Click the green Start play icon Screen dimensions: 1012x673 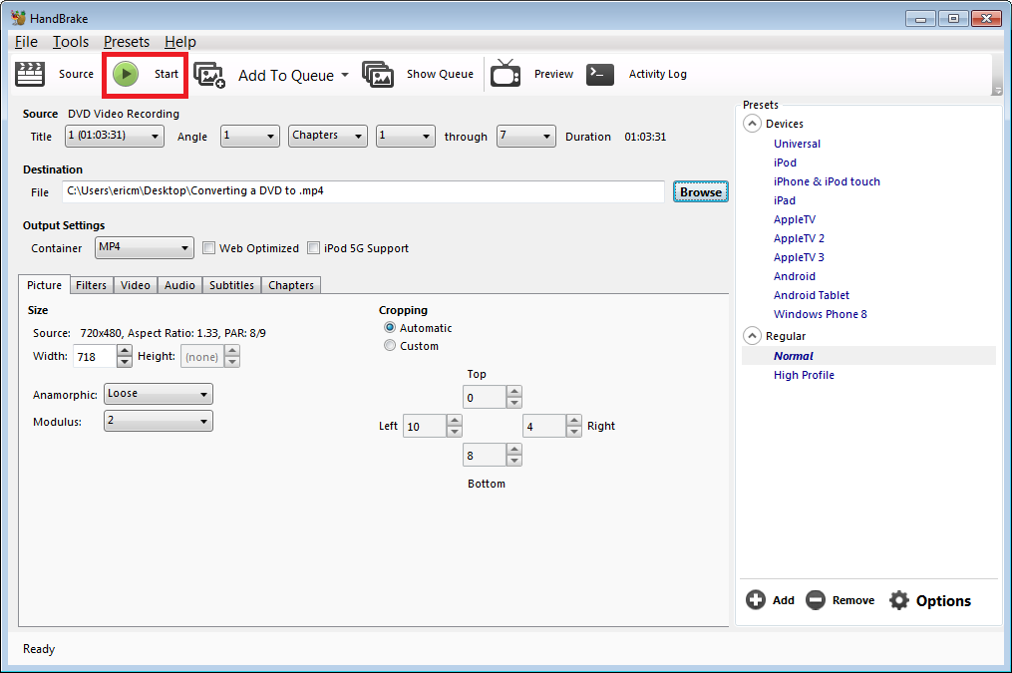pyautogui.click(x=126, y=74)
